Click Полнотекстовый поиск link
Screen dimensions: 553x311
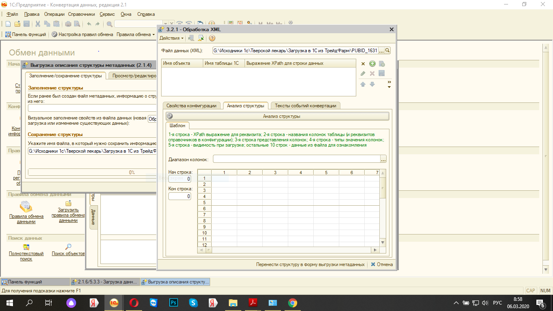pos(26,256)
